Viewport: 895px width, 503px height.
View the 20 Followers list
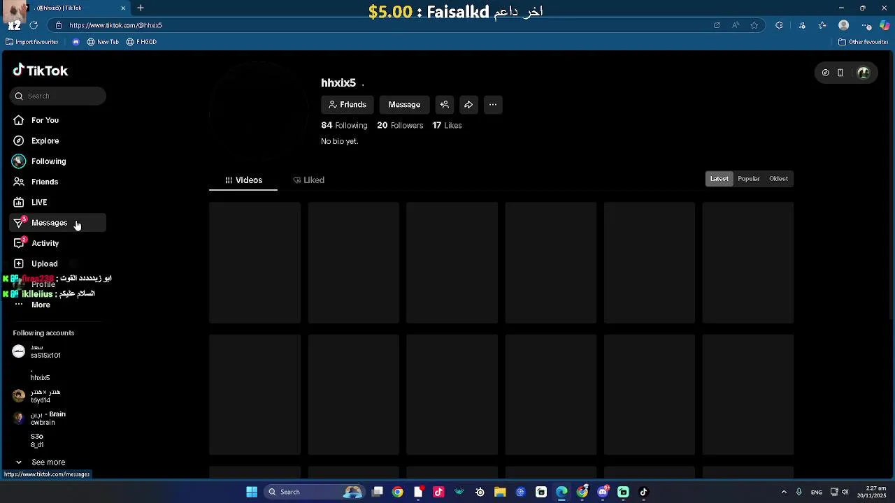pyautogui.click(x=400, y=125)
